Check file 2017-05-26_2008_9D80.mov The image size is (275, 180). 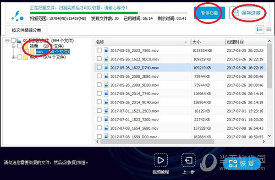tap(99, 85)
